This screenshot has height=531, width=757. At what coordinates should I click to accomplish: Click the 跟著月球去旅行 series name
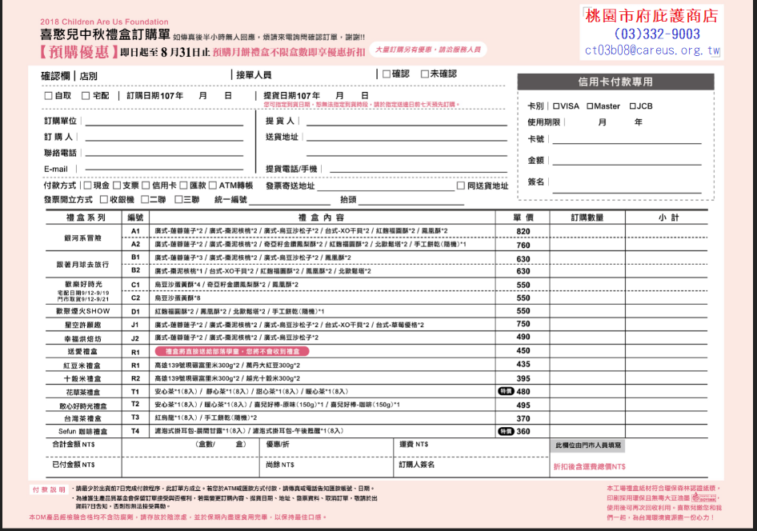[82, 264]
